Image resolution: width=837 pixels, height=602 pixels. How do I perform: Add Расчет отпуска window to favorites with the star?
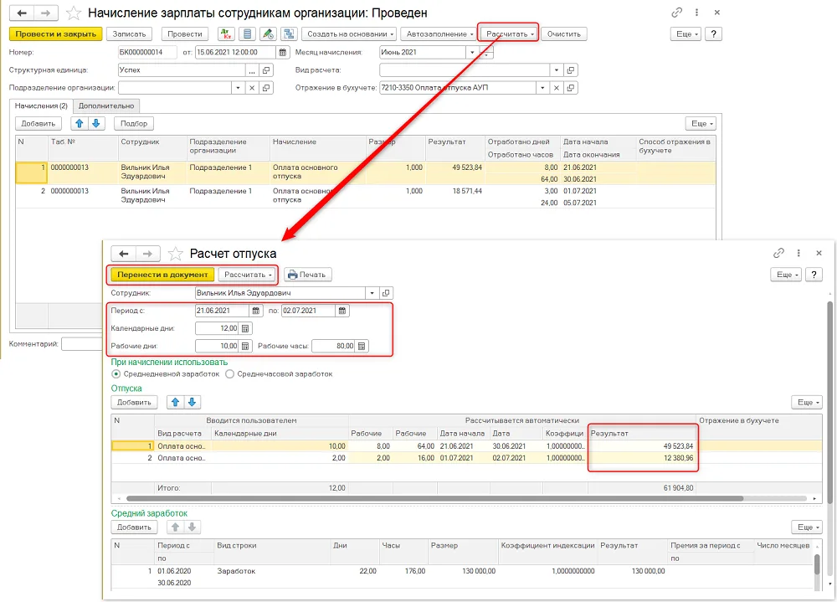pos(175,253)
